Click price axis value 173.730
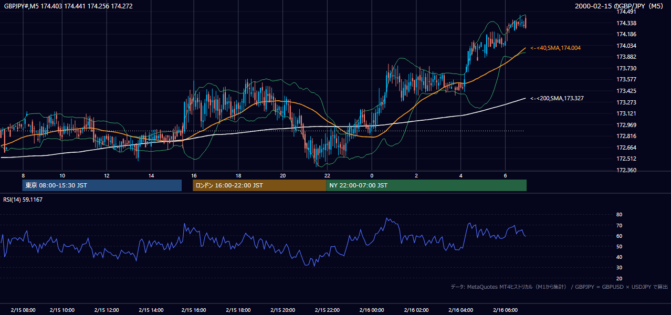Screen dimensions: 671x315 tap(626, 68)
